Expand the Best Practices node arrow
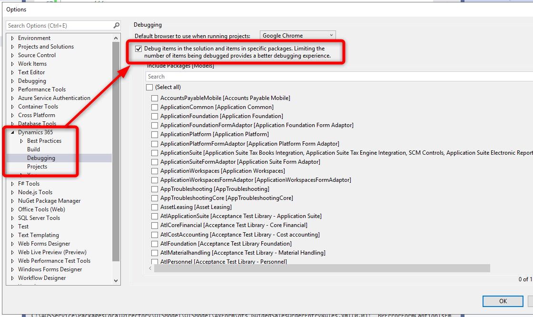The image size is (533, 317). [x=22, y=141]
